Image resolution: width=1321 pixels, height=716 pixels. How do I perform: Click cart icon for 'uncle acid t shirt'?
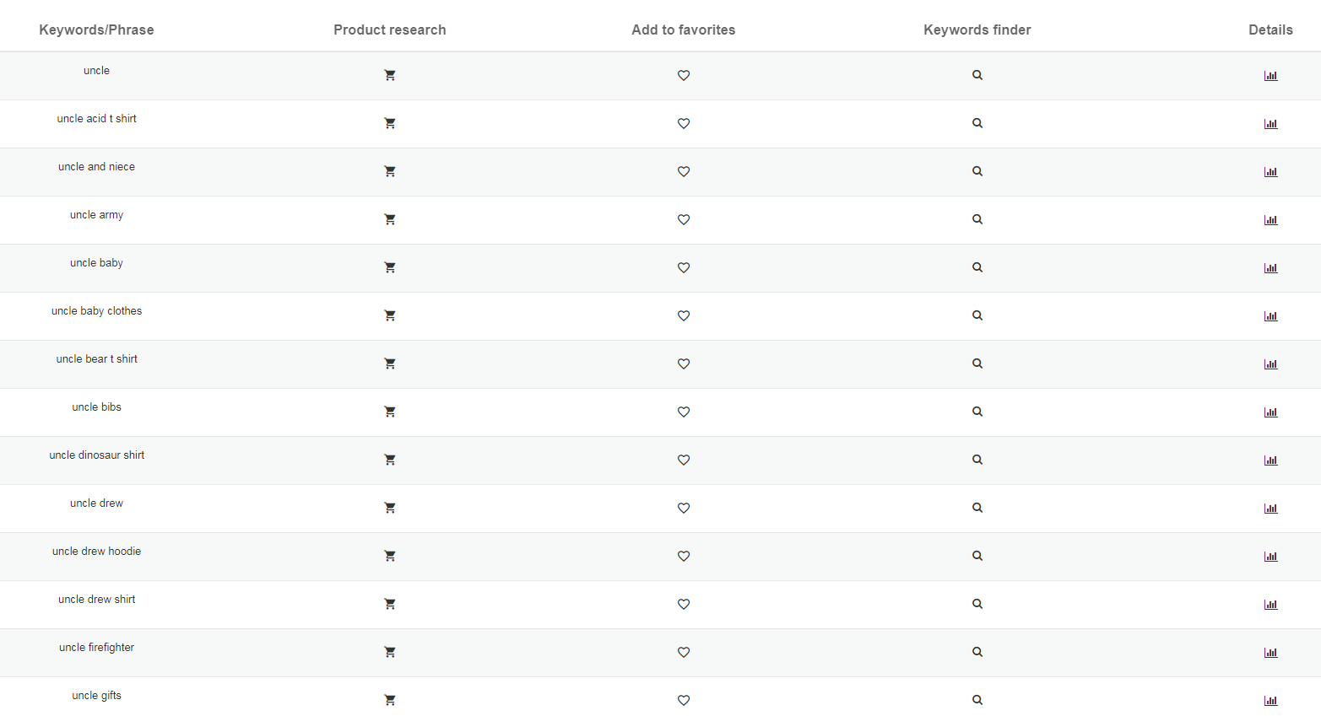click(390, 123)
